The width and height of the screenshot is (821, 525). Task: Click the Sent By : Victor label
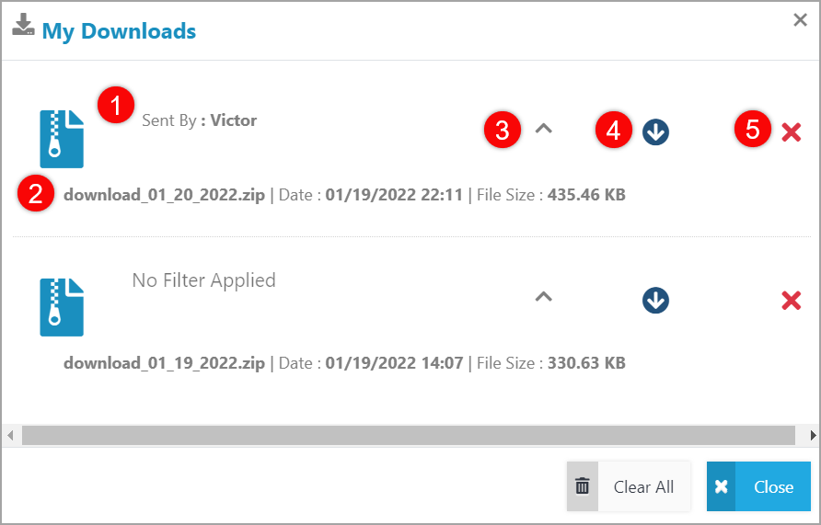199,120
